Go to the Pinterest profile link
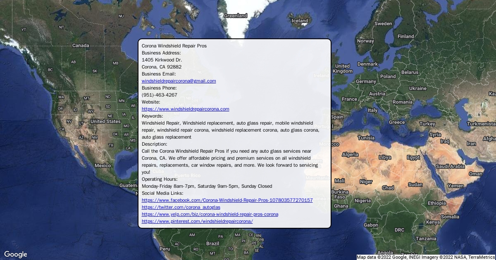Screen dimensions: 496x260 click(x=197, y=221)
